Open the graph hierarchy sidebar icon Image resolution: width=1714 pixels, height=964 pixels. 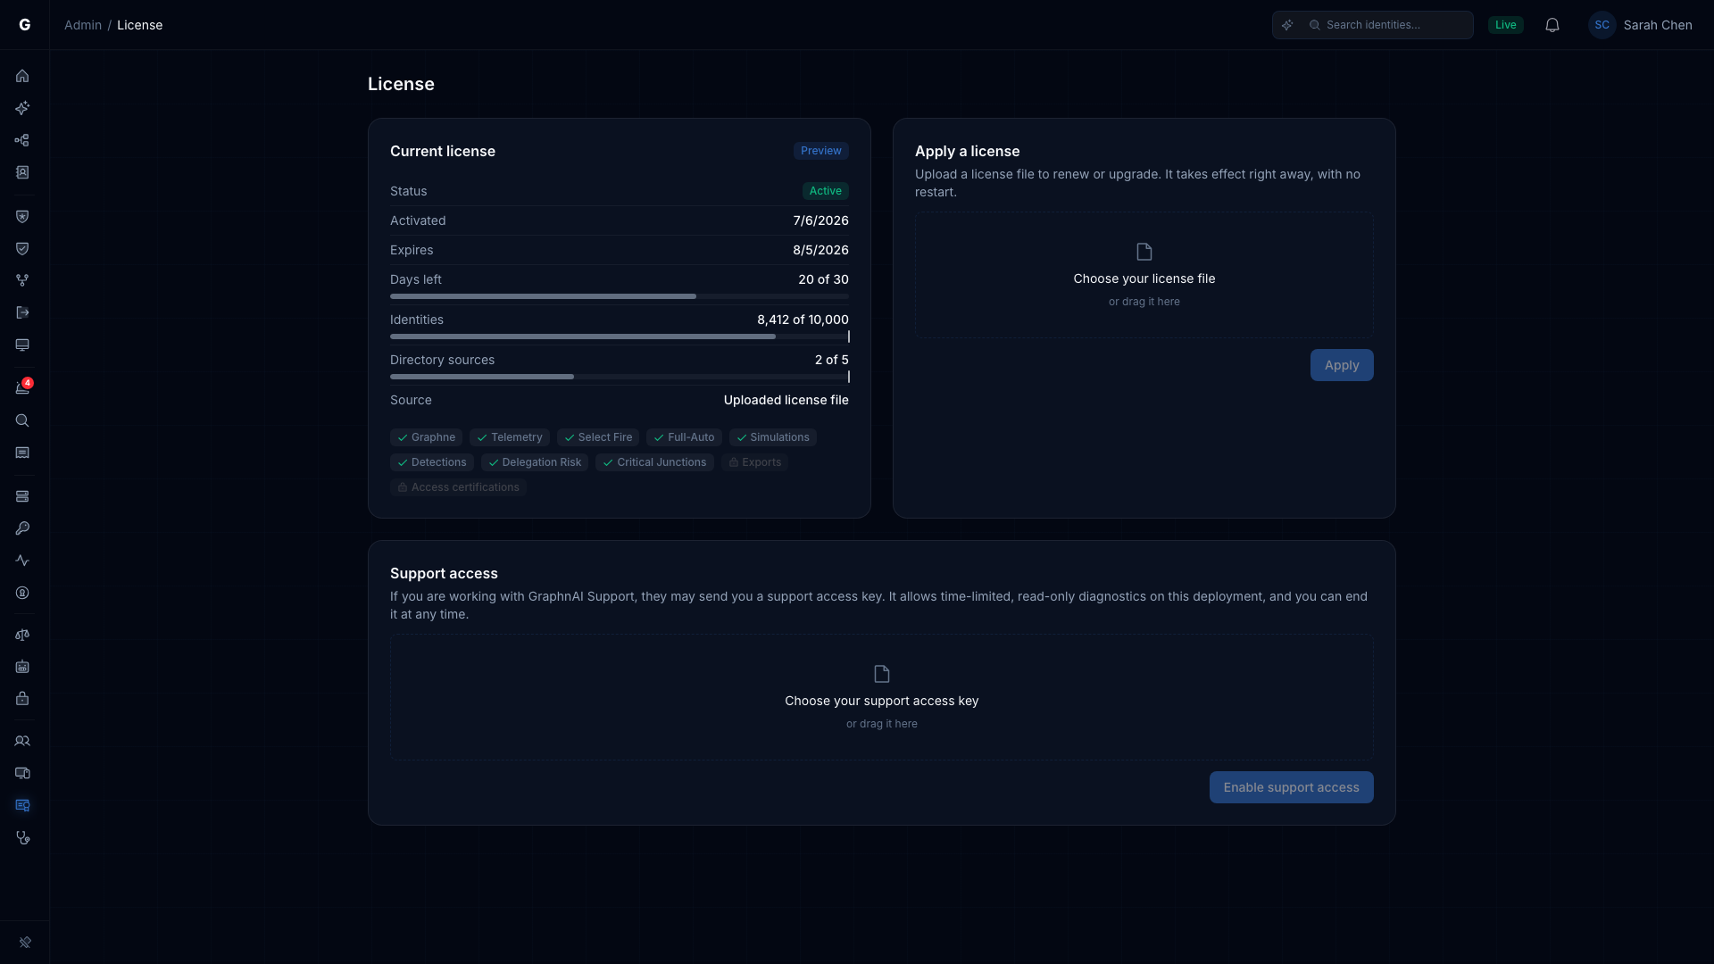click(22, 140)
